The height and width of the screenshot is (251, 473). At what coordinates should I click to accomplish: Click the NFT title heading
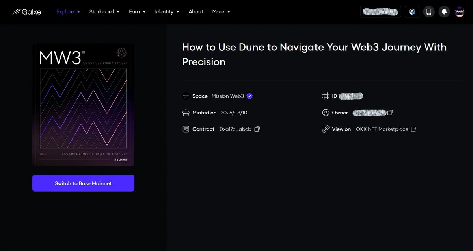[315, 54]
